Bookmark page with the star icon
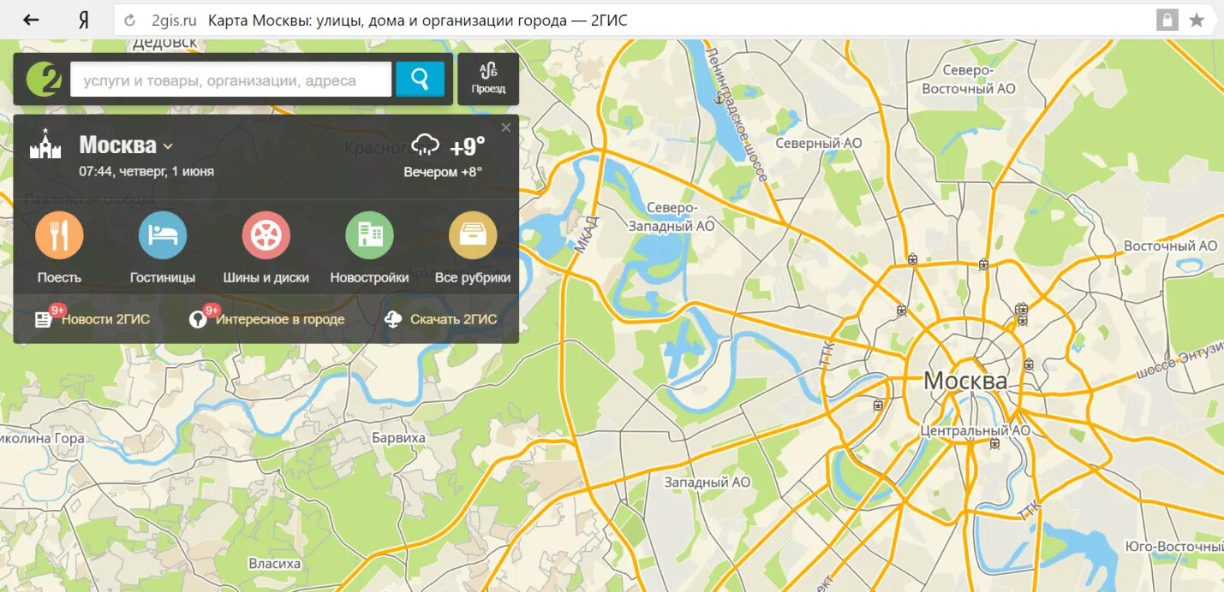The image size is (1224, 592). pos(1197,20)
